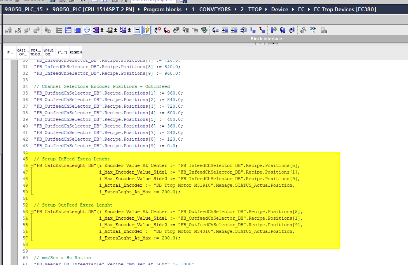Click the grey stacked text lines icon
This screenshot has height=265, width=408.
[x=195, y=30]
